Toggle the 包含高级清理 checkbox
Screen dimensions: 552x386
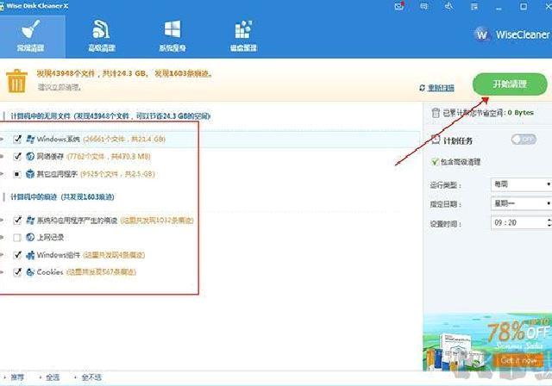[x=435, y=162]
